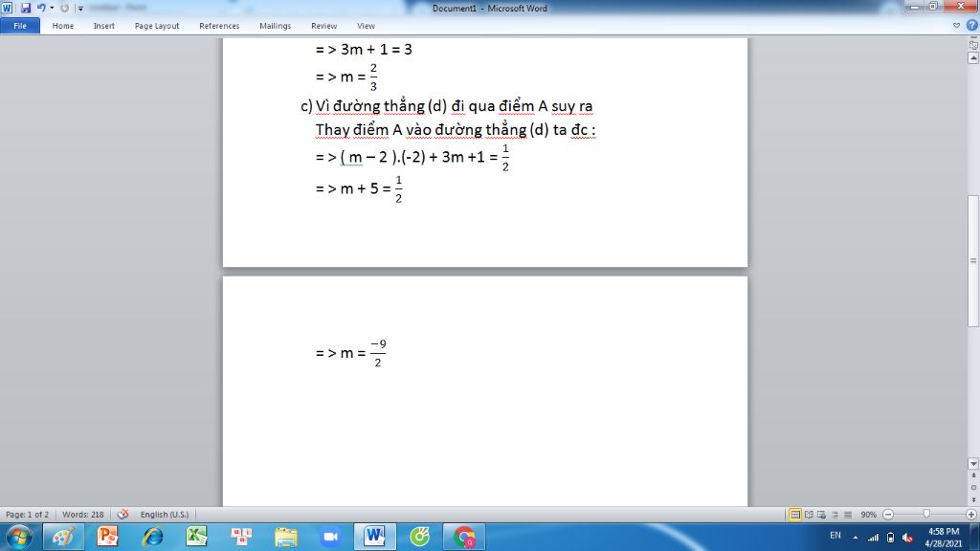Switch to the View tab
This screenshot has width=980, height=551.
(366, 26)
